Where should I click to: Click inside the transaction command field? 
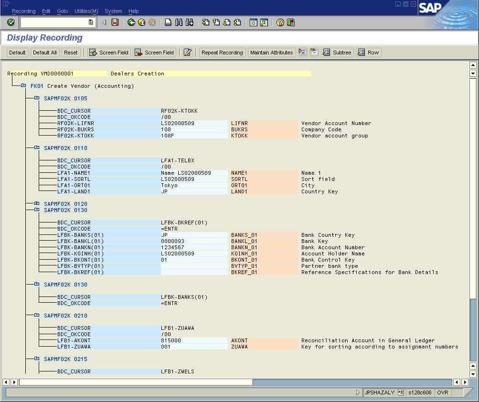coord(53,22)
